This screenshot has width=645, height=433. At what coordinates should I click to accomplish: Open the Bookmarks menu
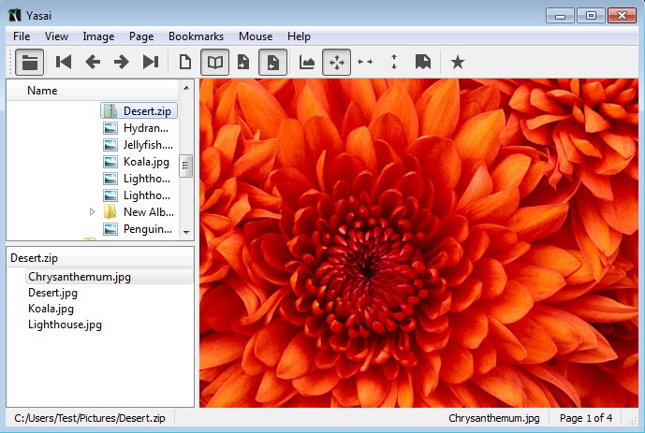pos(196,36)
